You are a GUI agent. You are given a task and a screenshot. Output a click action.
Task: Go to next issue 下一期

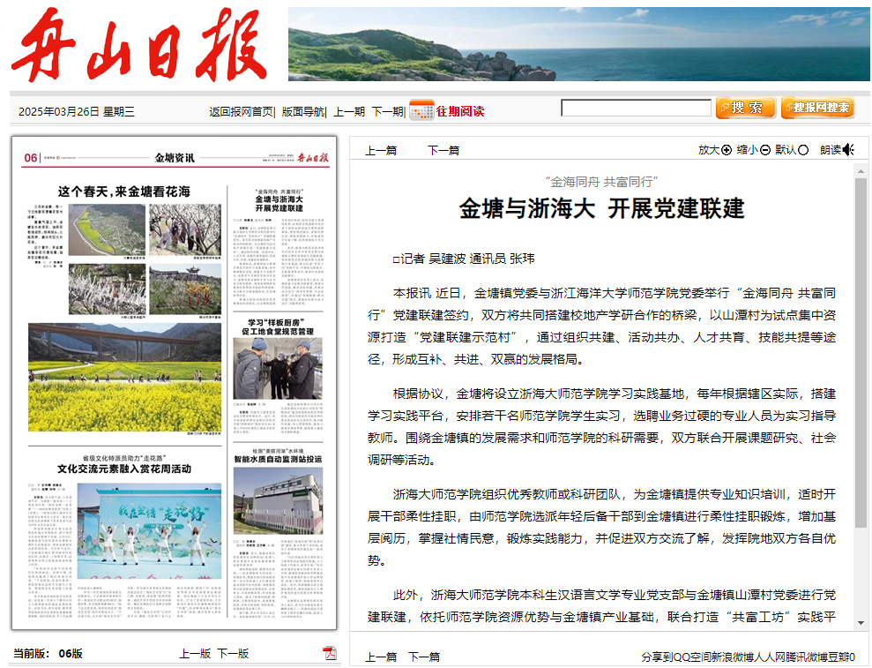point(387,111)
